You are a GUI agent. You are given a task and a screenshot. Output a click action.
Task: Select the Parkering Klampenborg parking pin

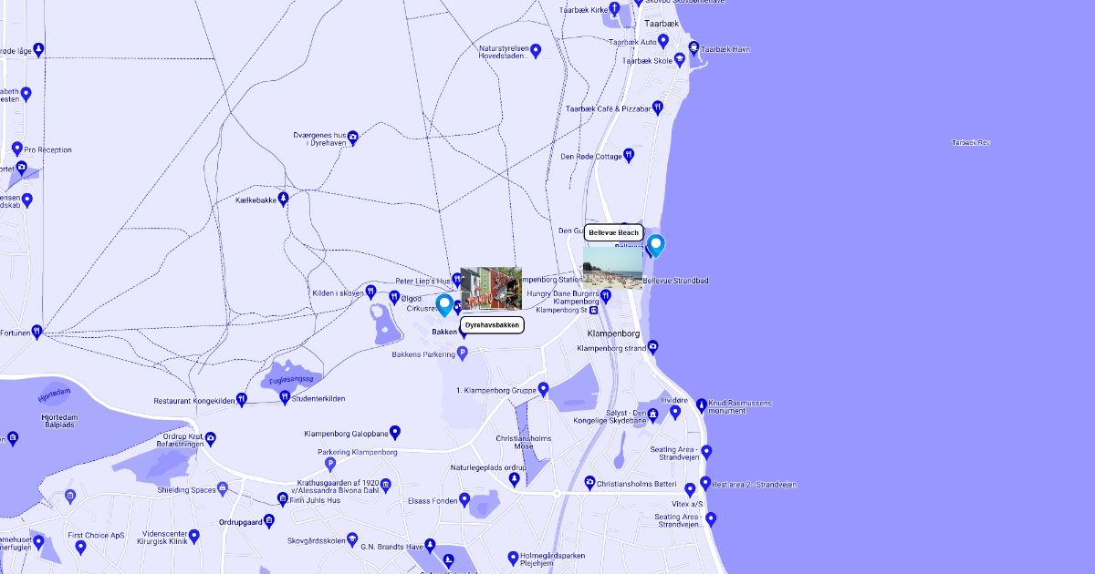(x=330, y=465)
